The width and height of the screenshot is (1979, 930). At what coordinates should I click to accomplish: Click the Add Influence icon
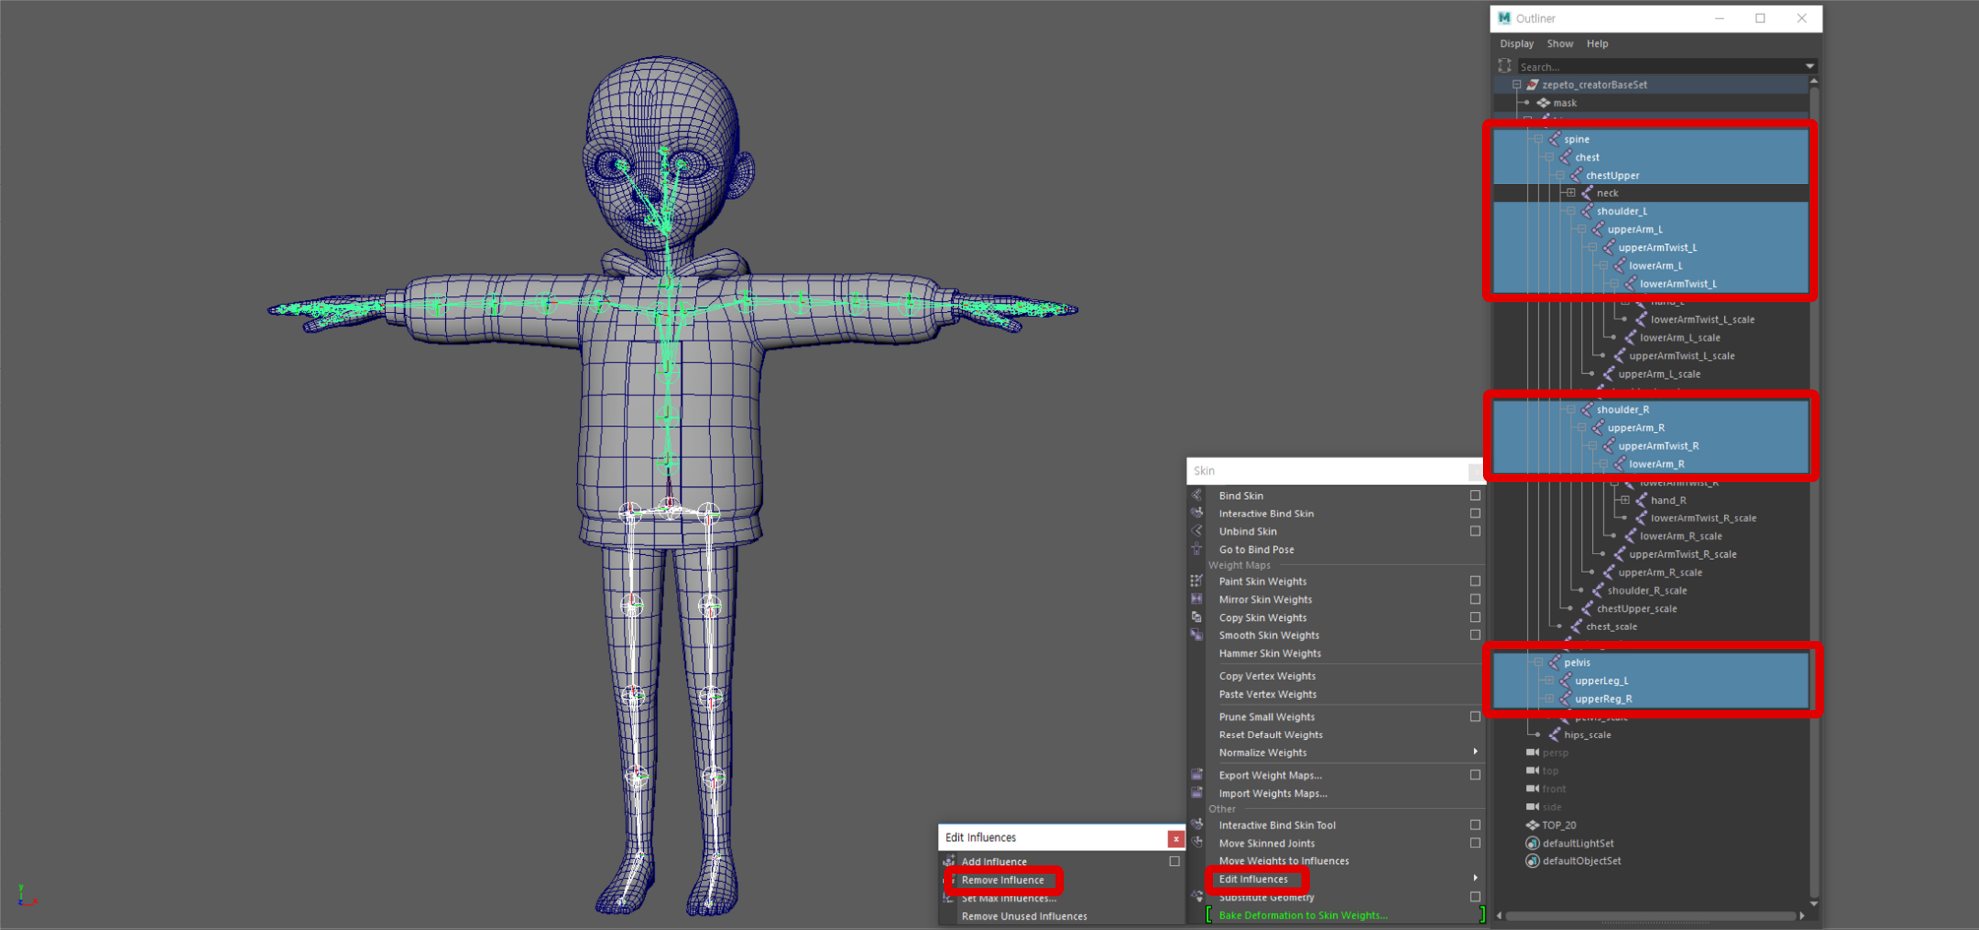pos(949,861)
